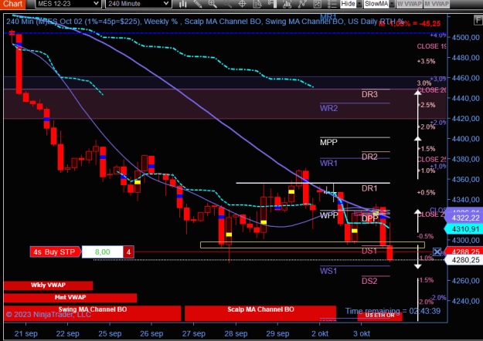
Task: Open the MES 12-23 instrument dropdown
Action: (x=68, y=4)
